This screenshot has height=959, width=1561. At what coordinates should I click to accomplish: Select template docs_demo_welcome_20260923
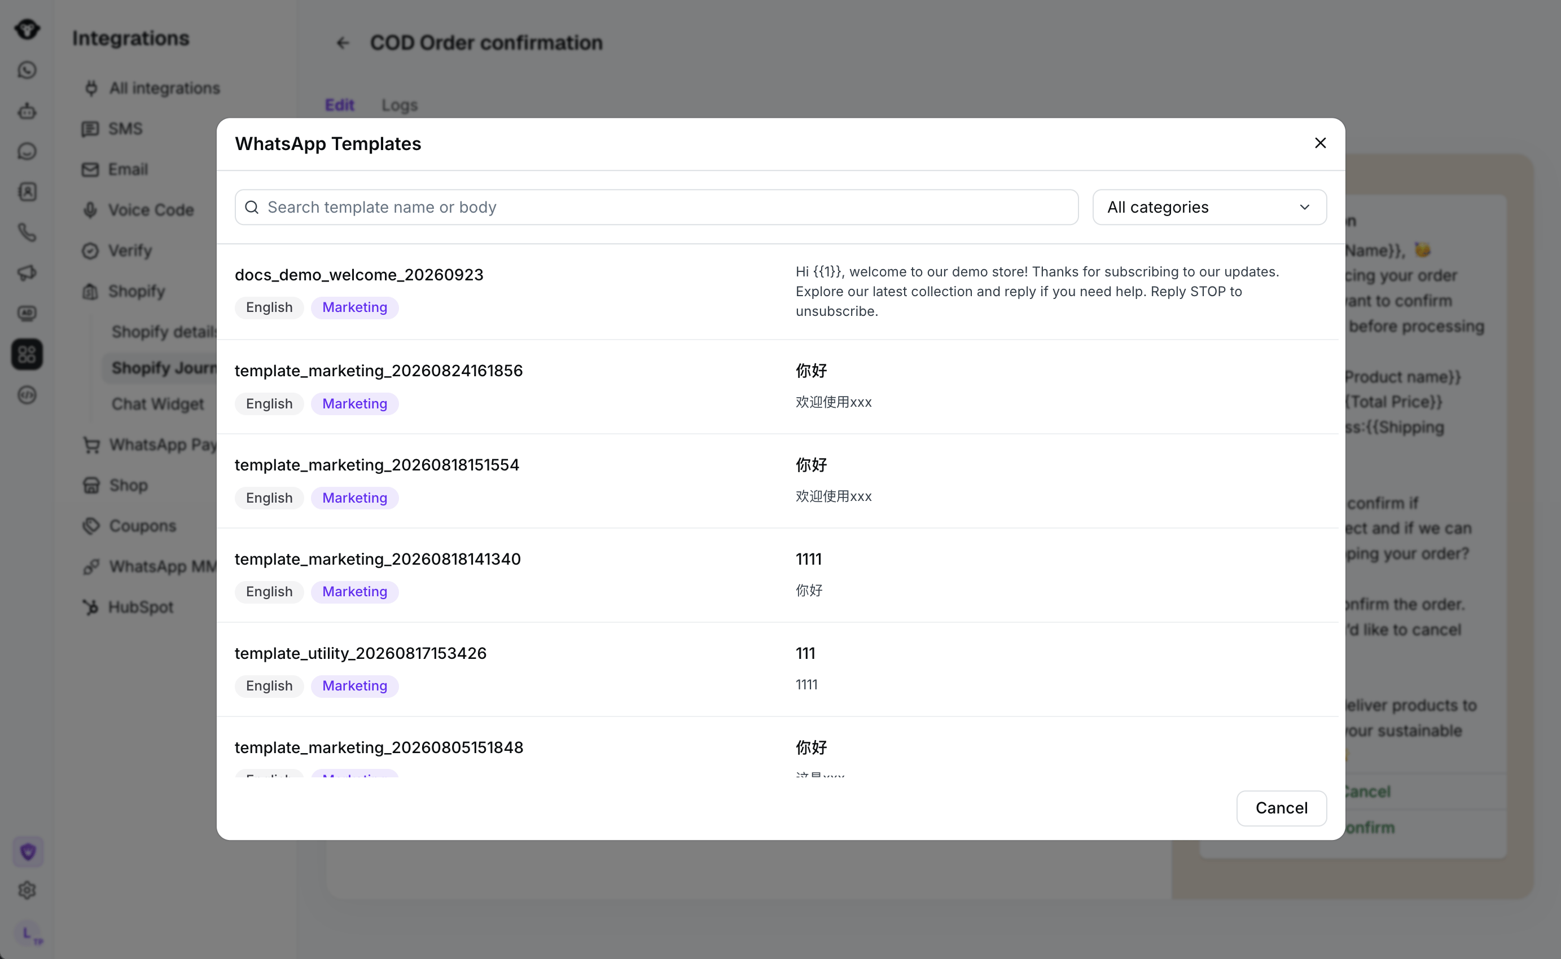(x=777, y=292)
